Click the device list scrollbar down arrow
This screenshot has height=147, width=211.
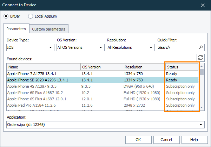[202, 107]
